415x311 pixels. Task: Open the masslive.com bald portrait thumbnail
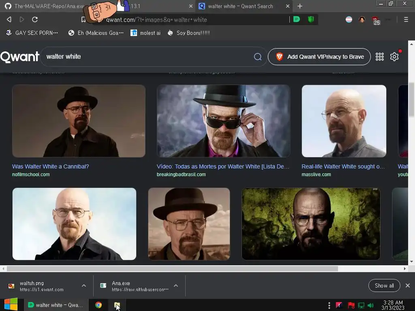(344, 121)
